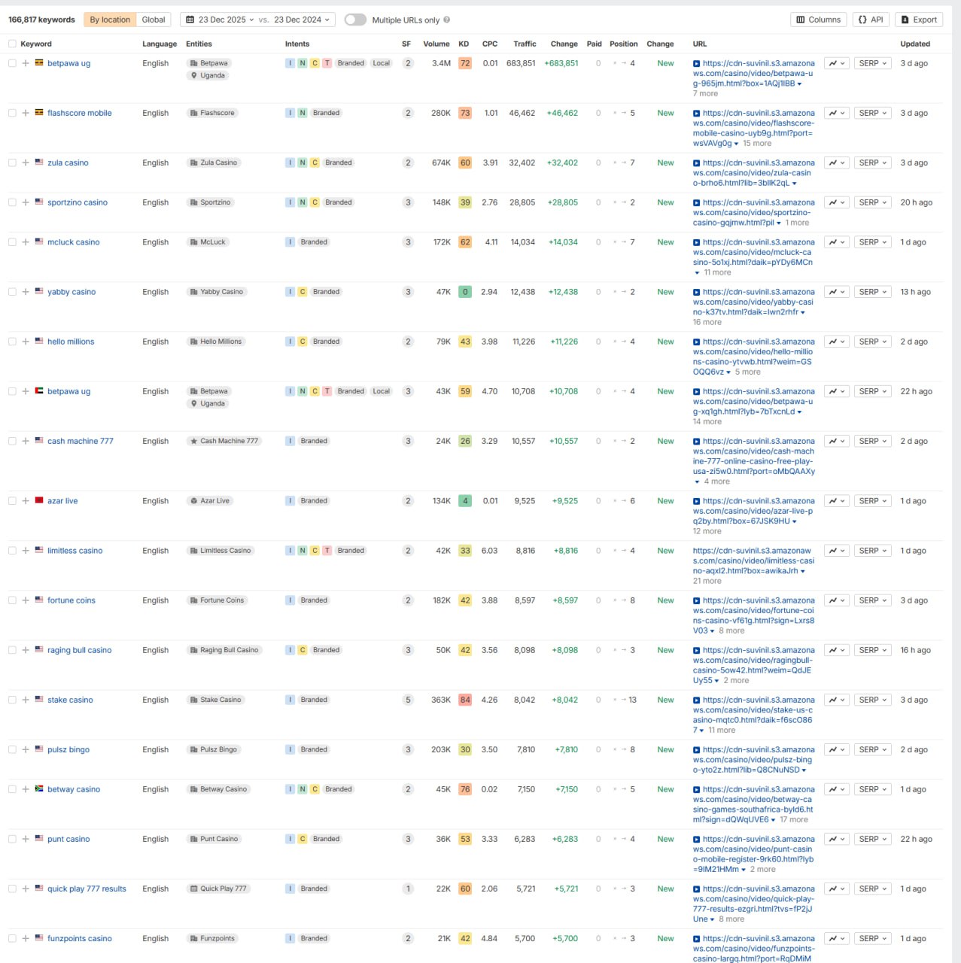Open the trend chart icon for betway casino
The height and width of the screenshot is (963, 961).
tap(836, 789)
